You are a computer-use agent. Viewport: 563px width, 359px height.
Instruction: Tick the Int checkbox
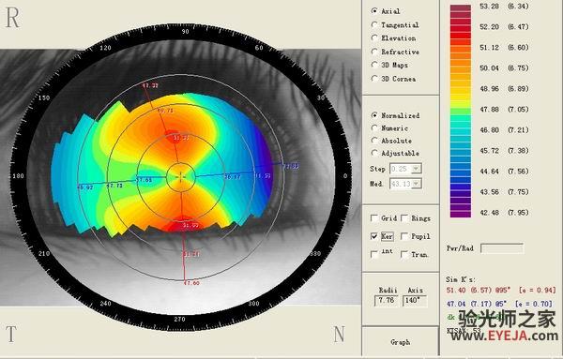coord(374,254)
